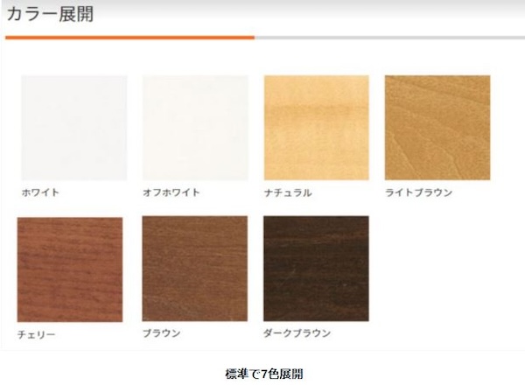
Task: Click the オフホワイト label text
Action: (171, 192)
